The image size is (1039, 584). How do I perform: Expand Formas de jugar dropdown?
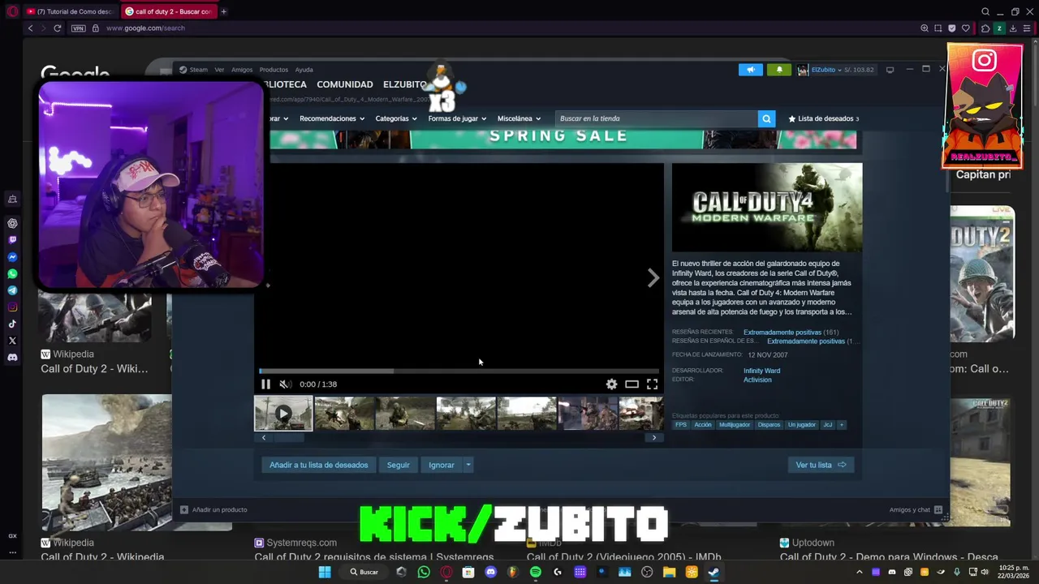click(457, 118)
